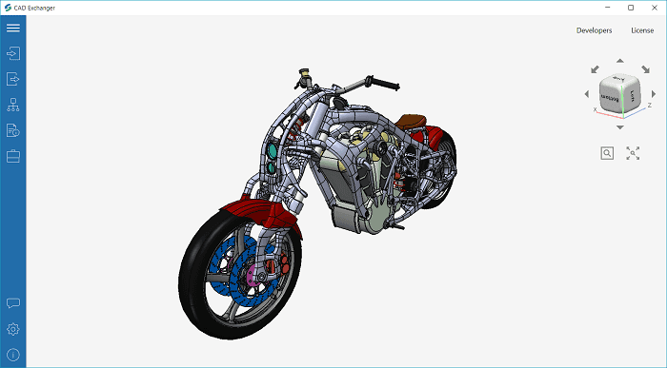Open the License link
The image size is (667, 368).
pyautogui.click(x=642, y=30)
